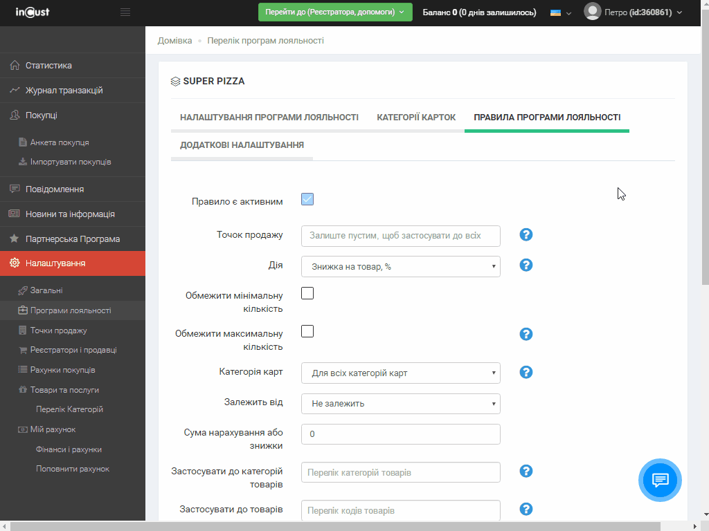
Task: Open the Дія dropdown
Action: point(400,267)
